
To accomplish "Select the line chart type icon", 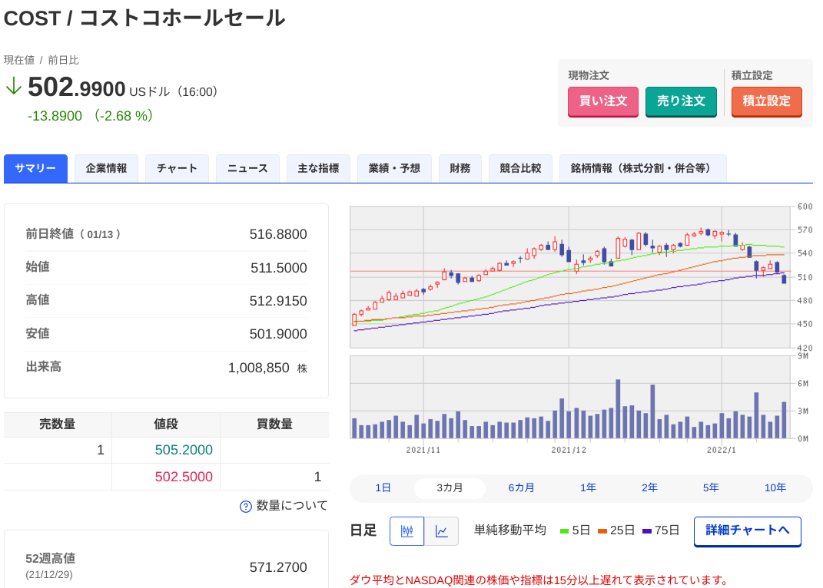I will 441,531.
